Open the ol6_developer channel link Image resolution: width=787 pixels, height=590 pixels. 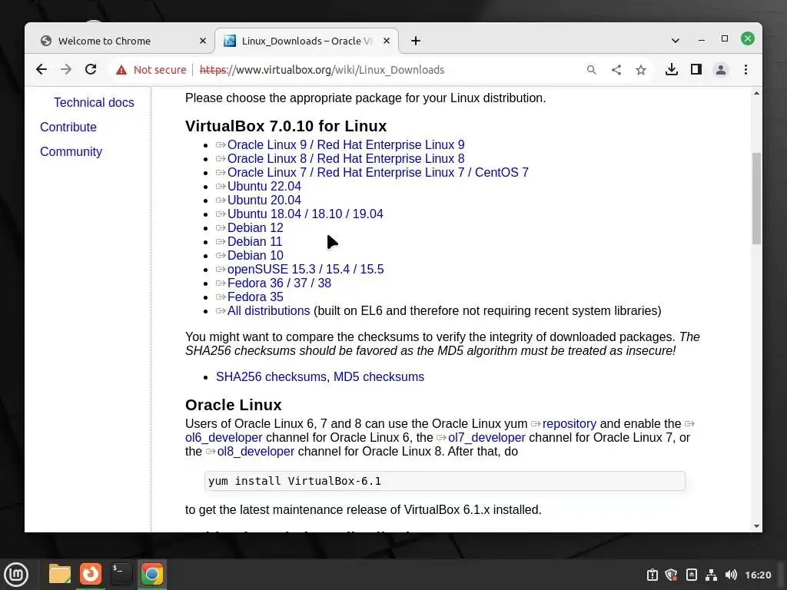tap(224, 437)
